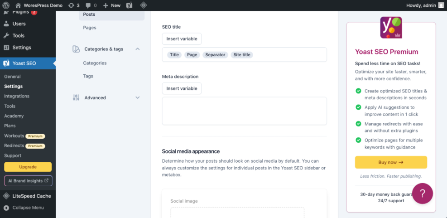Image resolution: width=447 pixels, height=218 pixels.
Task: Click the yellow Upgrade button
Action: click(x=28, y=167)
